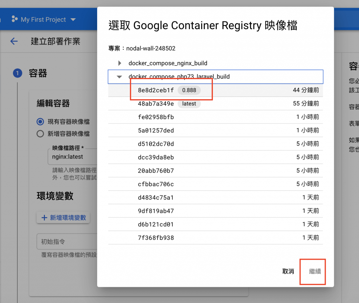This screenshot has height=303, width=359.
Task: Click the 55 分鐘前 timestamp
Action: click(x=306, y=103)
